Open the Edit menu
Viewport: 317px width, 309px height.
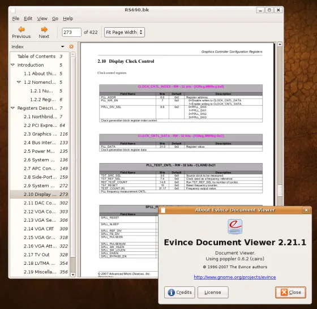tap(28, 18)
